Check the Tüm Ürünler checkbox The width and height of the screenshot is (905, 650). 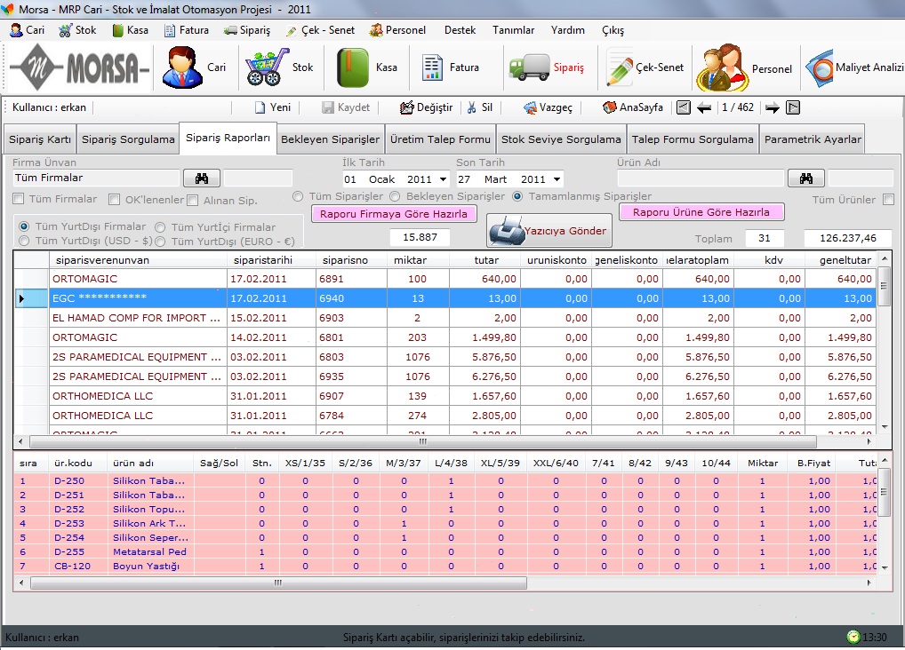888,200
